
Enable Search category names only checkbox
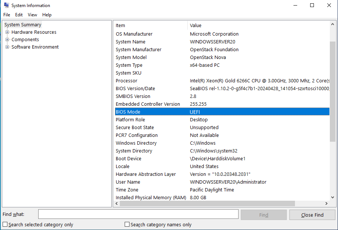click(127, 224)
